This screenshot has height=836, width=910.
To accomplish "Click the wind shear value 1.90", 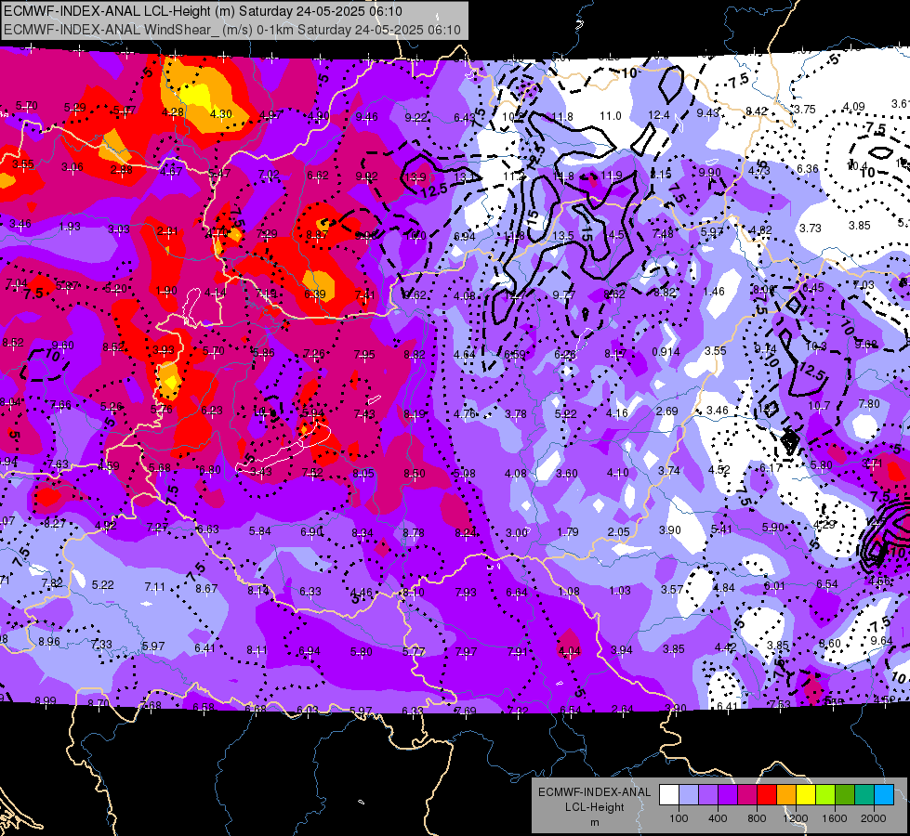I will [166, 291].
